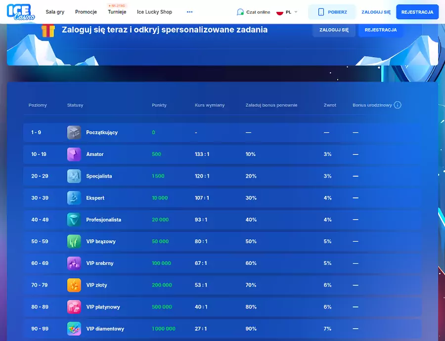
Task: Expand the three-dots more menu
Action: tap(189, 12)
